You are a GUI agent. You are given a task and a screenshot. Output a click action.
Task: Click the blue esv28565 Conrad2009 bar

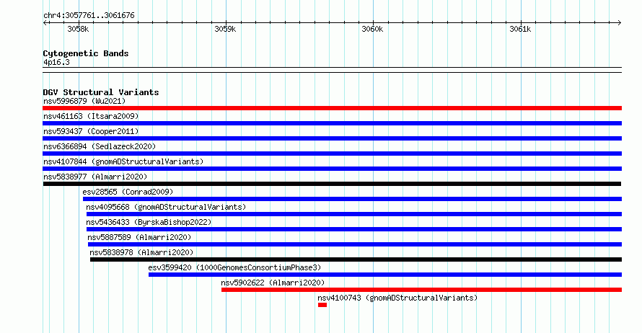coord(352,199)
